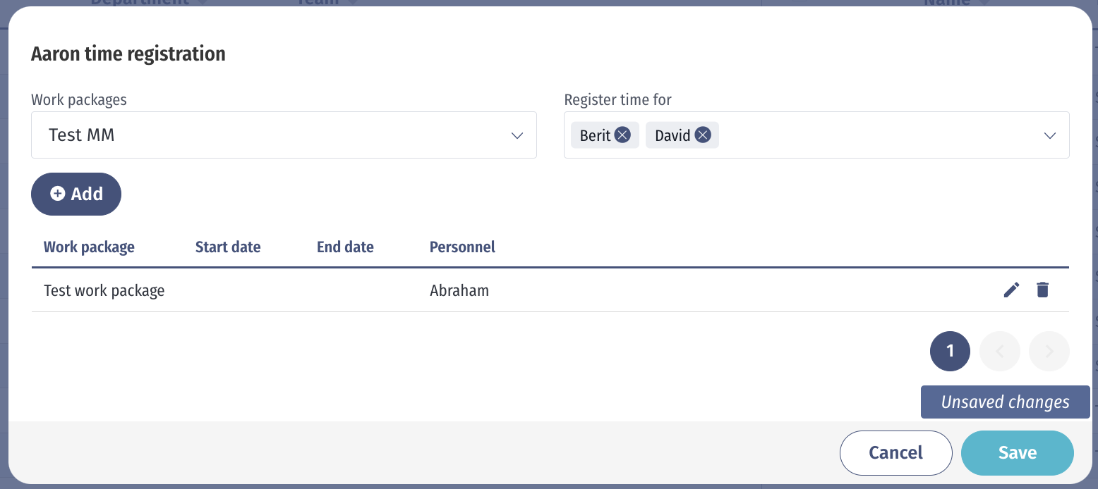The width and height of the screenshot is (1098, 489).
Task: Click the Personnel column header
Action: 462,247
